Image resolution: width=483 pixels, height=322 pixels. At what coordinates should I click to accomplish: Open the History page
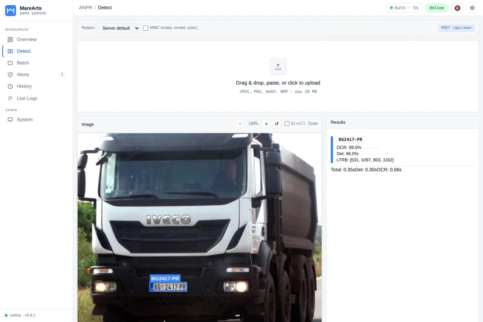point(37,86)
